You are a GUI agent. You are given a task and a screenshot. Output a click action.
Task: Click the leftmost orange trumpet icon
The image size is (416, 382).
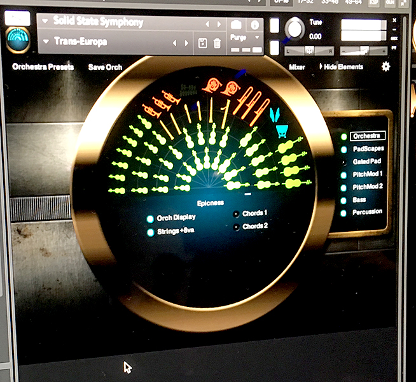(x=151, y=110)
